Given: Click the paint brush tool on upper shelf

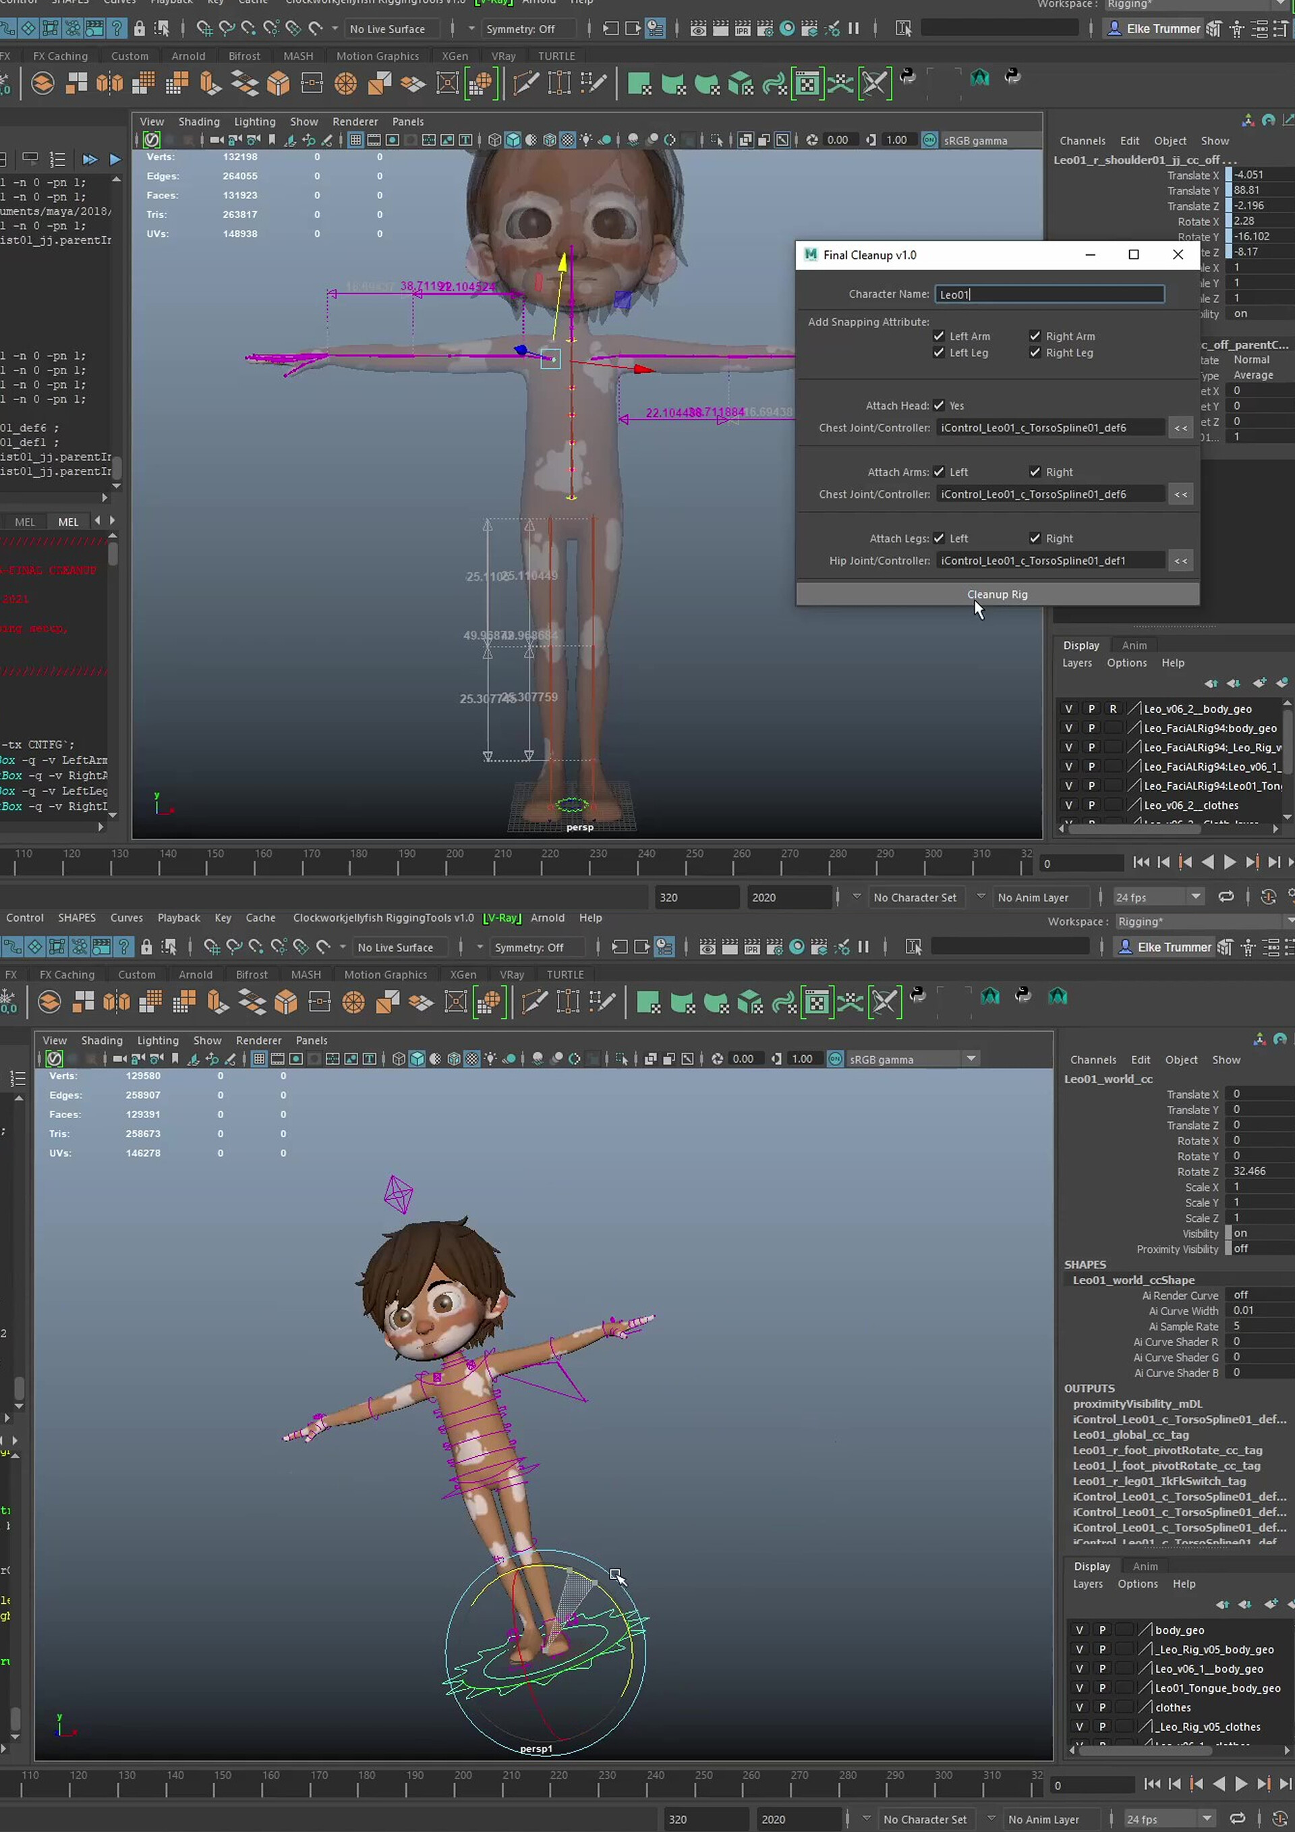Looking at the screenshot, I should pos(525,83).
